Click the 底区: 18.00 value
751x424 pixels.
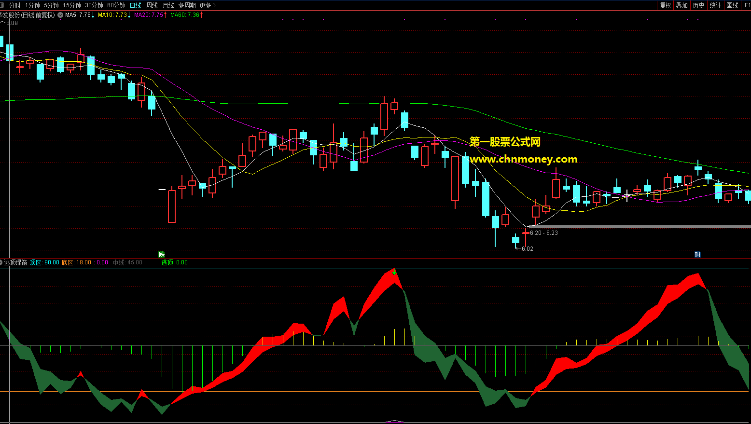point(76,262)
